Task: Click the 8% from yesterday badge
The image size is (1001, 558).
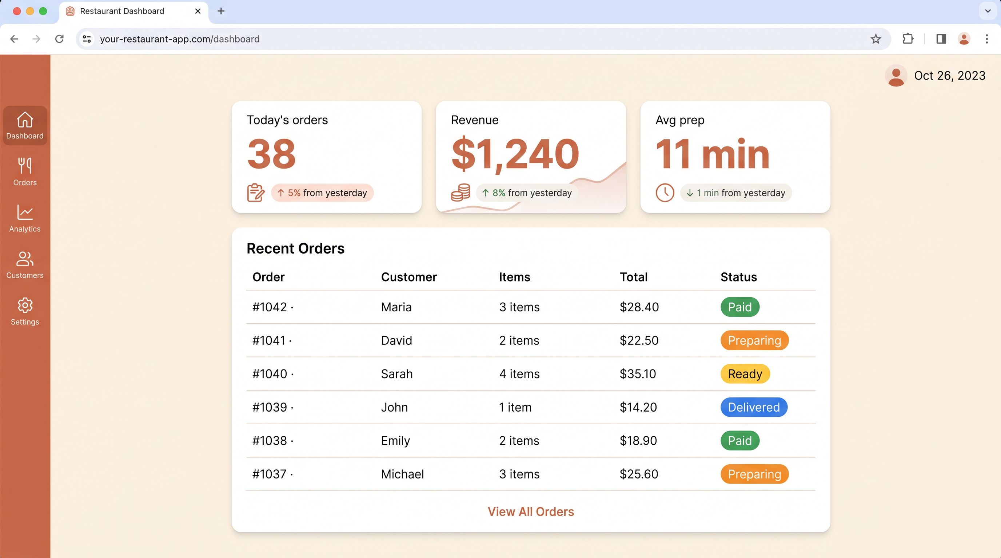Action: pos(527,193)
